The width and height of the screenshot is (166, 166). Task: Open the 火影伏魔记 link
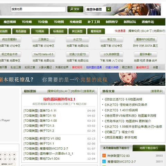point(45,67)
